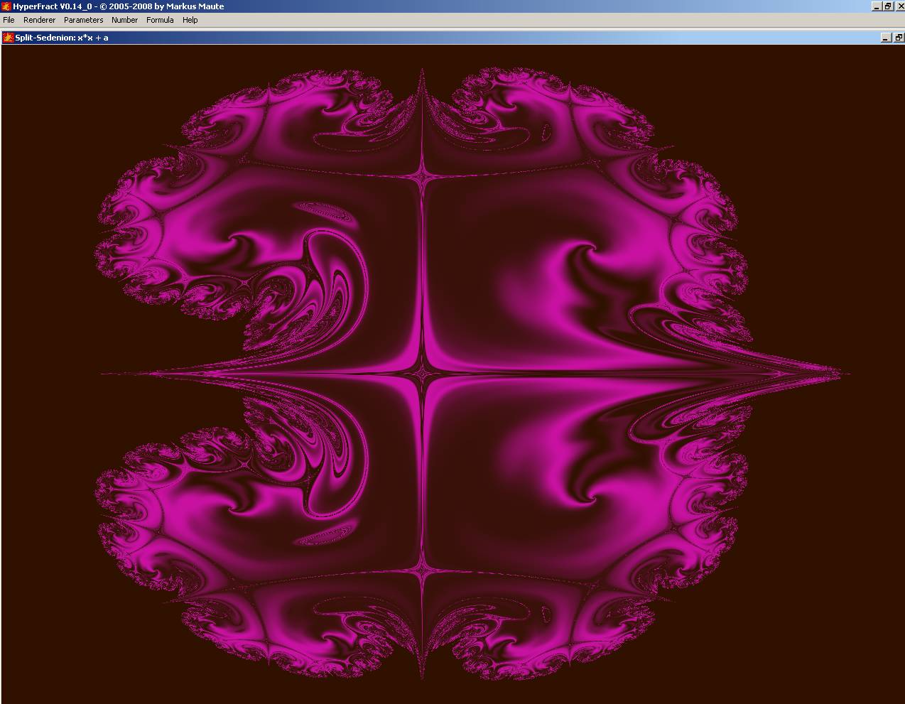The height and width of the screenshot is (704, 905).
Task: Select the 'Split-Sedenion: x*x + a' title bar
Action: (x=62, y=38)
